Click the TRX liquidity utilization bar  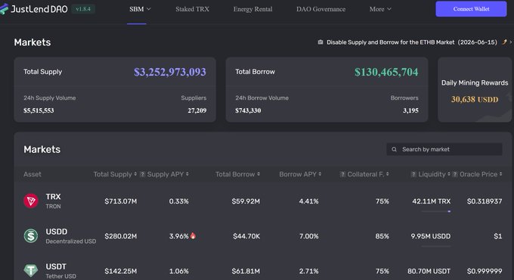coord(436,211)
